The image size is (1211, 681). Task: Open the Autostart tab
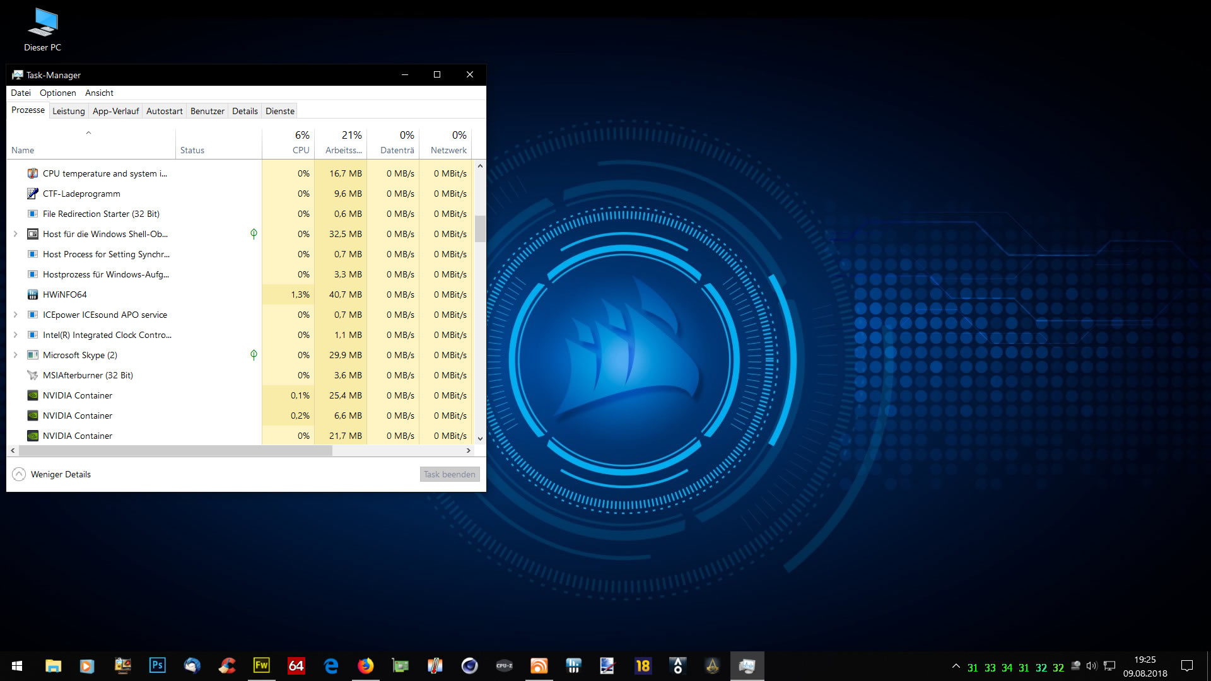pyautogui.click(x=165, y=111)
